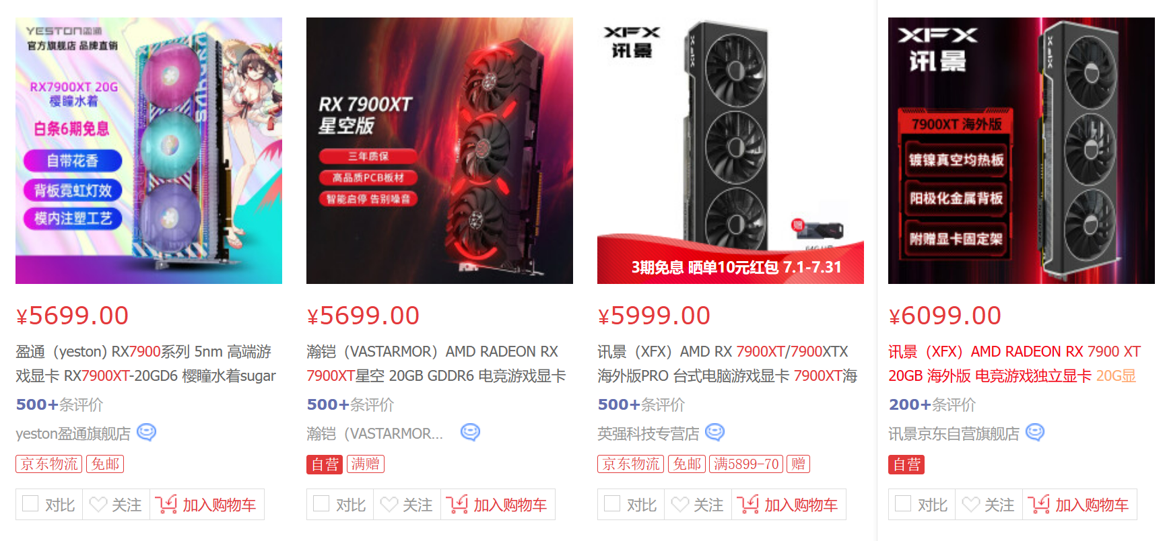
Task: Contact 讯景京东自营旗舰店 via chat icon
Action: (x=1035, y=433)
